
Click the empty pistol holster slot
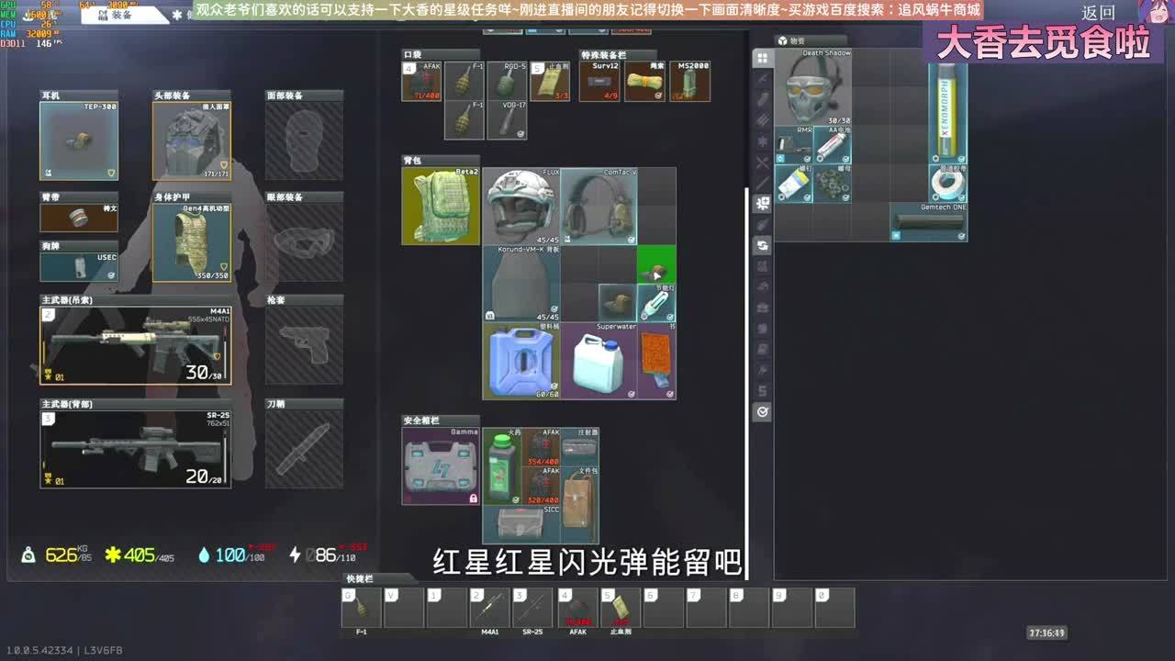pos(305,345)
